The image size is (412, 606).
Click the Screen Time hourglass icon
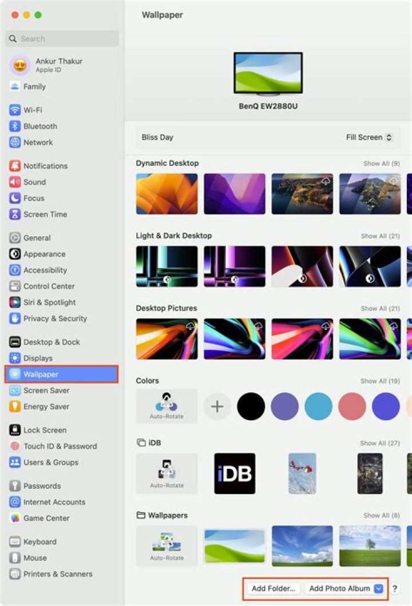[15, 214]
